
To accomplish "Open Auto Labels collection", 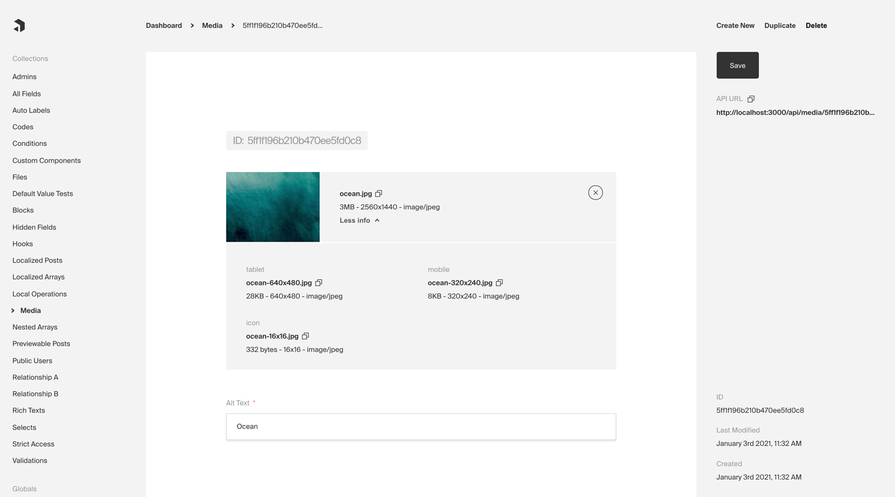I will click(31, 111).
